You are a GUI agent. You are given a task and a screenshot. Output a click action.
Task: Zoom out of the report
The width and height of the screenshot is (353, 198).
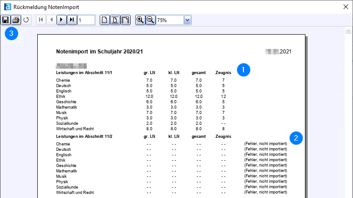coord(150,20)
